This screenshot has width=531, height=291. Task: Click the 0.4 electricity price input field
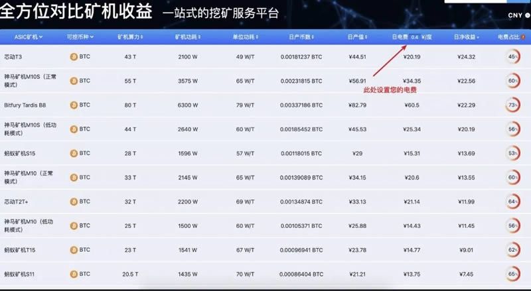pos(415,37)
